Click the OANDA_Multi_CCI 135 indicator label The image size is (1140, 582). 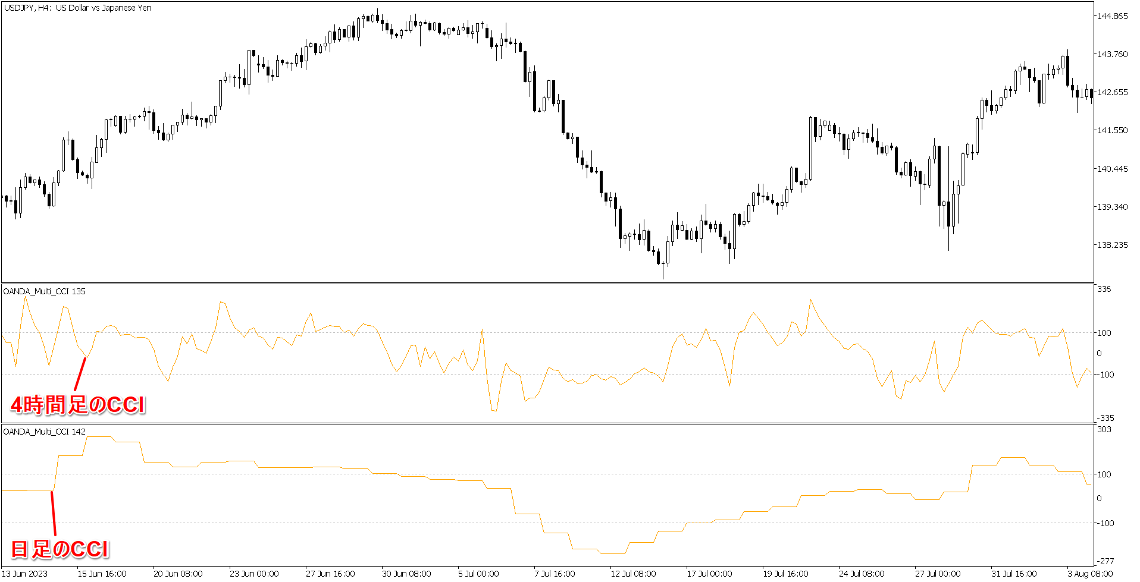pyautogui.click(x=45, y=291)
